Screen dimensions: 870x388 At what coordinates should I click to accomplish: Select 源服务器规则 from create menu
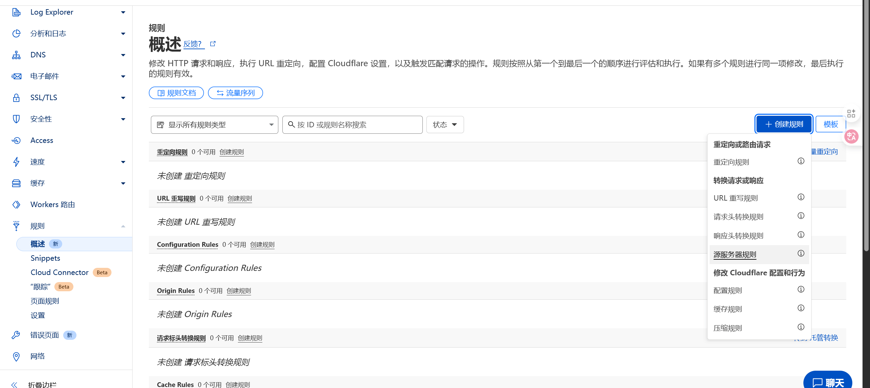pyautogui.click(x=735, y=255)
